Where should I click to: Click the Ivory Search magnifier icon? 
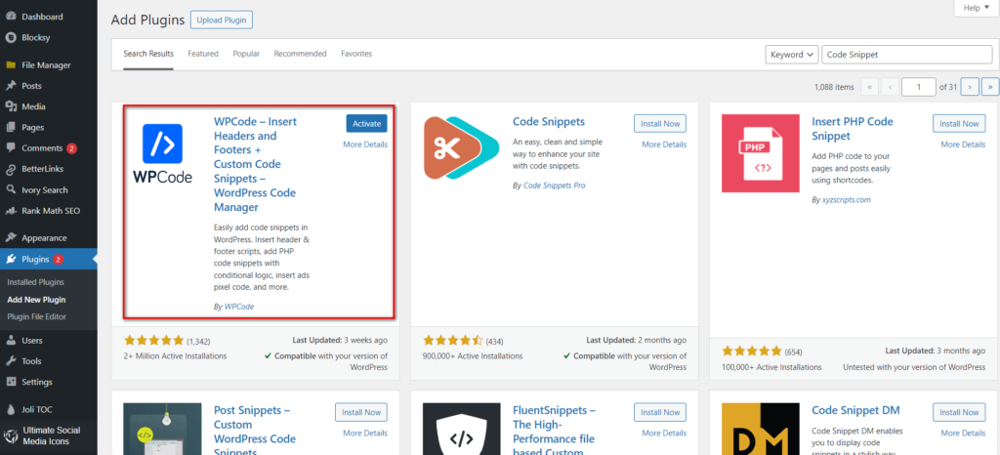pos(10,189)
